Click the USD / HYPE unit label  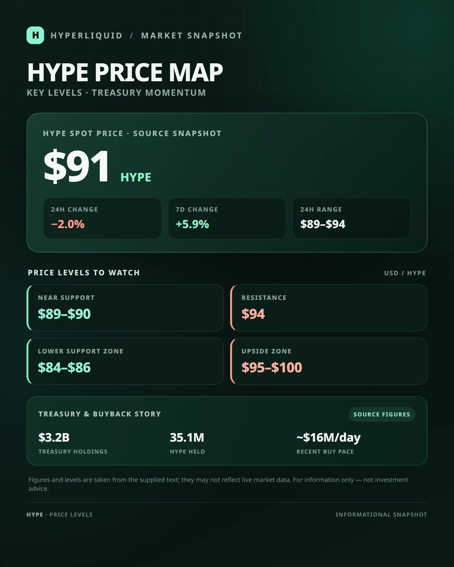405,273
